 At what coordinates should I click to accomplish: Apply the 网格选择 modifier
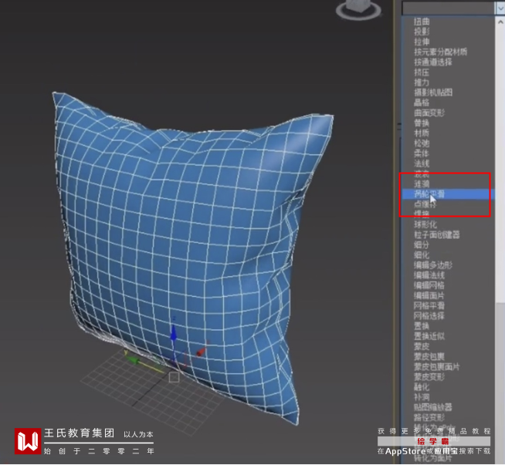[429, 316]
